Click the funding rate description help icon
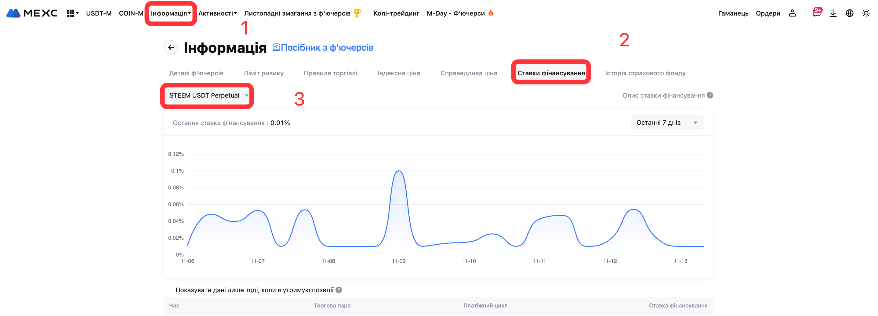The height and width of the screenshot is (316, 878). (709, 95)
